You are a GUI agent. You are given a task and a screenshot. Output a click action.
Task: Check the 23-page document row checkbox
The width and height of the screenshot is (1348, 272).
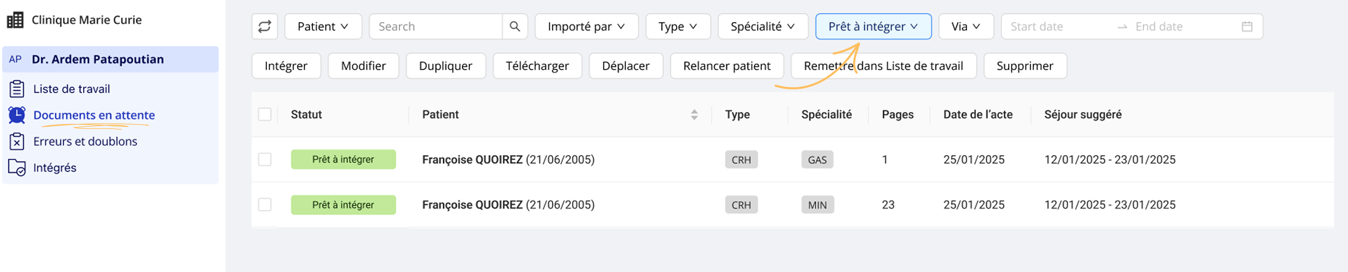coord(265,205)
